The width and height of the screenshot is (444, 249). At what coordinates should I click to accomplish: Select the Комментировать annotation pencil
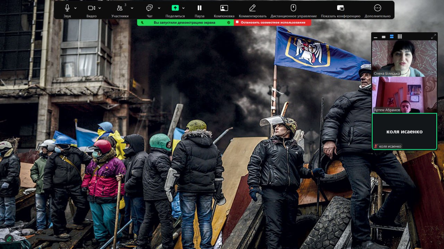[x=253, y=8]
